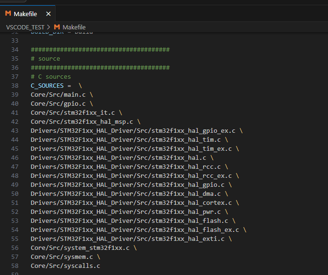Image resolution: width=328 pixels, height=275 pixels.
Task: Open VSCODE_TEST breadcrumb folder
Action: [25, 27]
